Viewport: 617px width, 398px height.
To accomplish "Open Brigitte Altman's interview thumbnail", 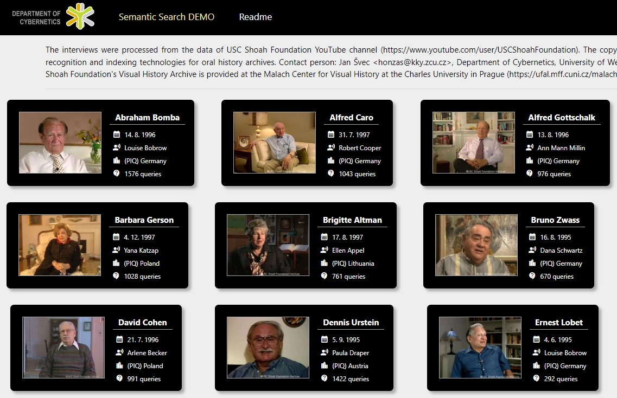I will [x=268, y=245].
